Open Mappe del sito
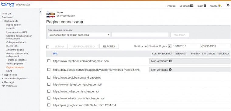 click(14, 25)
